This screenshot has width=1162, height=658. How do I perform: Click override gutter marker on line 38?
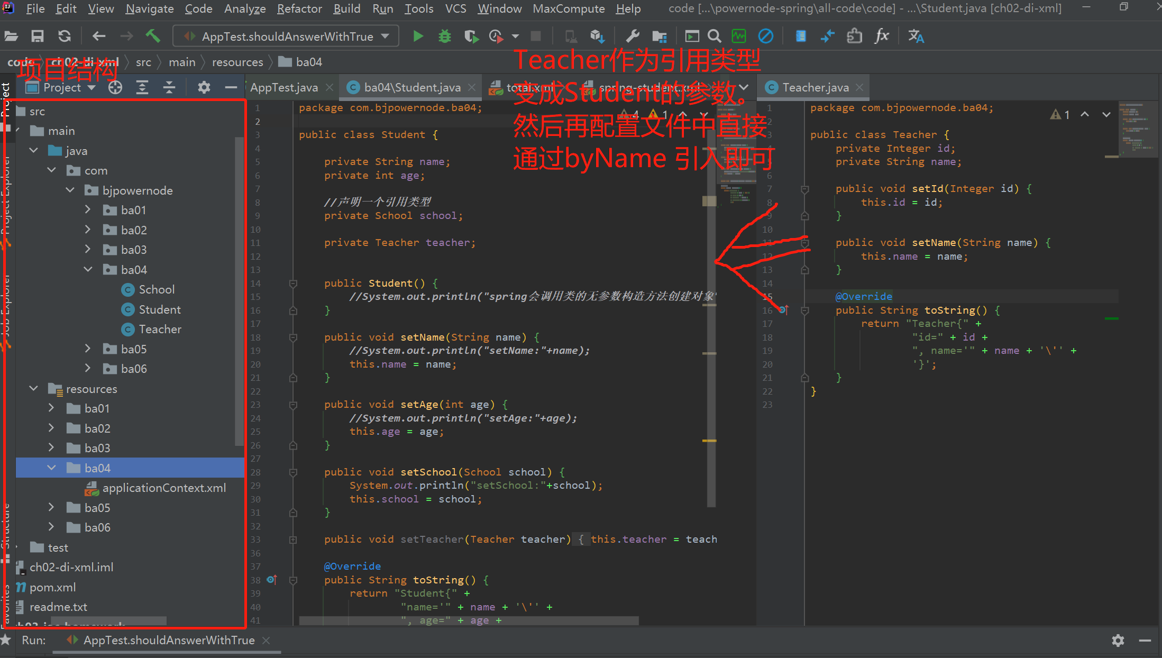pyautogui.click(x=271, y=580)
